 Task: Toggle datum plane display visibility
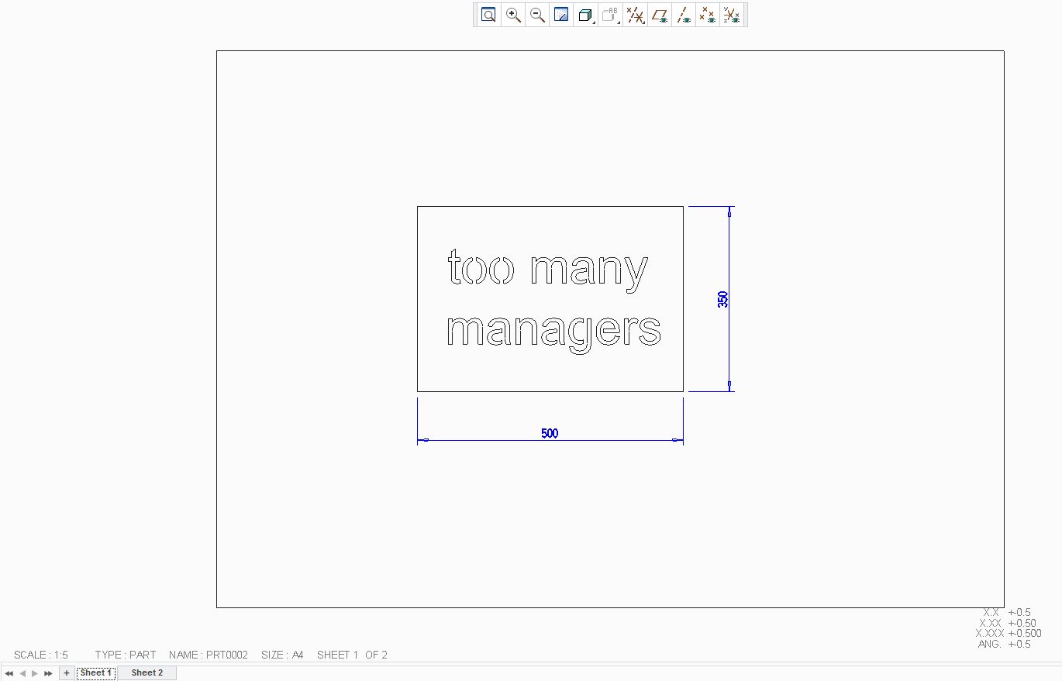pyautogui.click(x=660, y=15)
